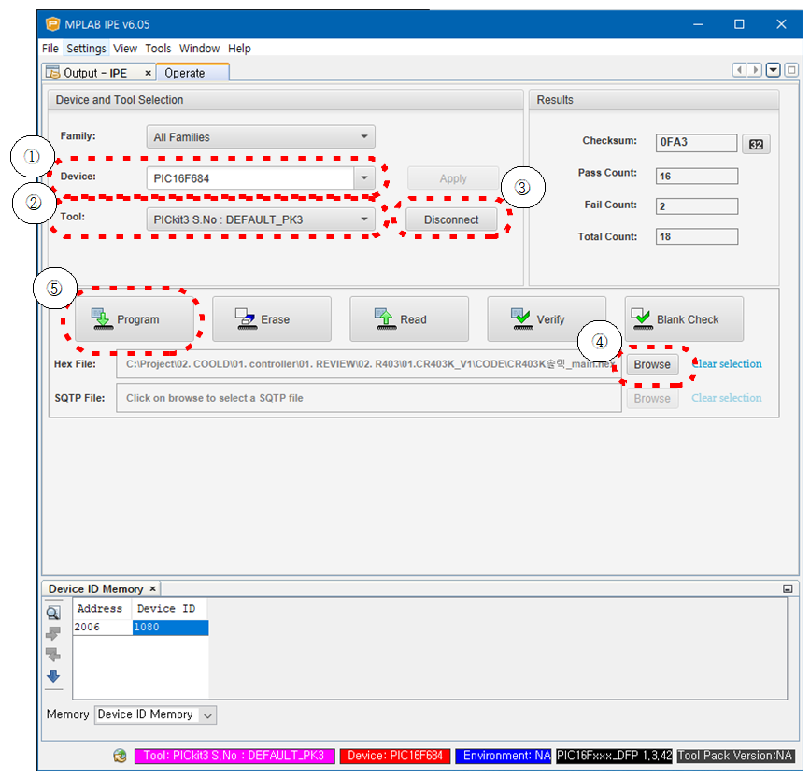Image resolution: width=810 pixels, height=778 pixels.
Task: Click the magnifier find icon in memory panel
Action: point(53,614)
